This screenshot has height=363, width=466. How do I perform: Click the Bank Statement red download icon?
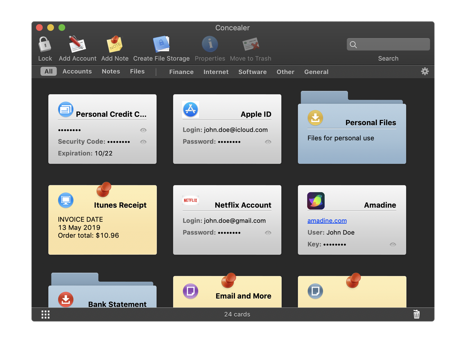coord(66,300)
